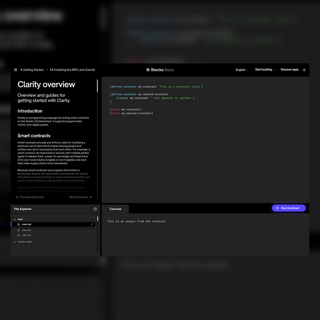This screenshot has width=320, height=320.
Task: Expand the another folder arrow
Action: (x=15, y=242)
